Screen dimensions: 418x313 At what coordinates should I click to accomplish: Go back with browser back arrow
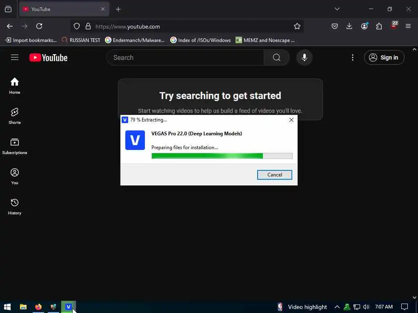10,26
